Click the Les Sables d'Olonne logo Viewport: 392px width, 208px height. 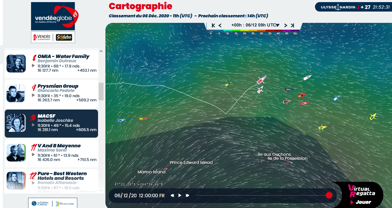[x=40, y=203]
